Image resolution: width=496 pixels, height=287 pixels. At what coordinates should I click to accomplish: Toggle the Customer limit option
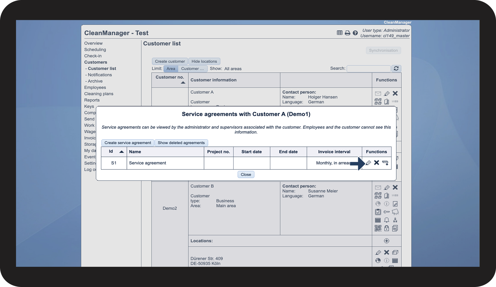193,69
